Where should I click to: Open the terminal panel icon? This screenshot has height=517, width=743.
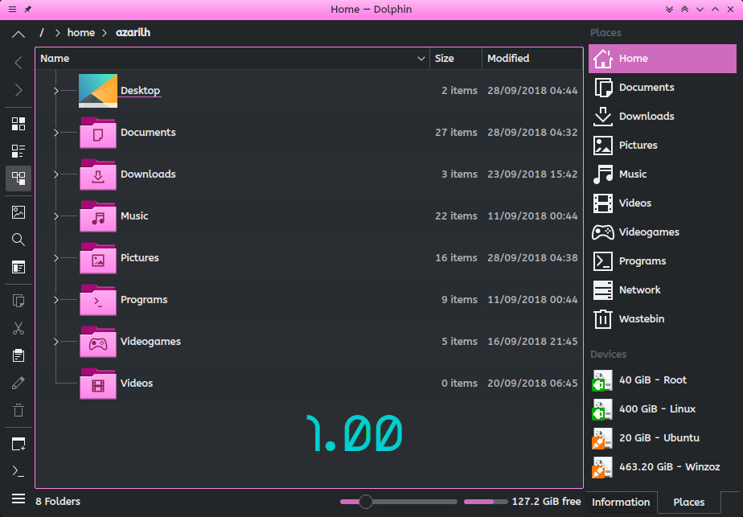point(18,471)
